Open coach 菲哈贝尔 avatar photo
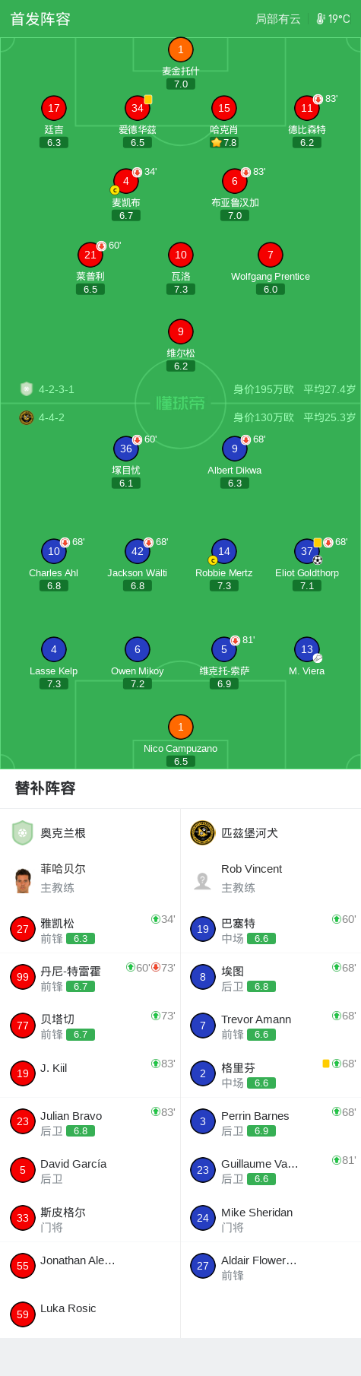This screenshot has height=1376, width=361. pyautogui.click(x=23, y=880)
